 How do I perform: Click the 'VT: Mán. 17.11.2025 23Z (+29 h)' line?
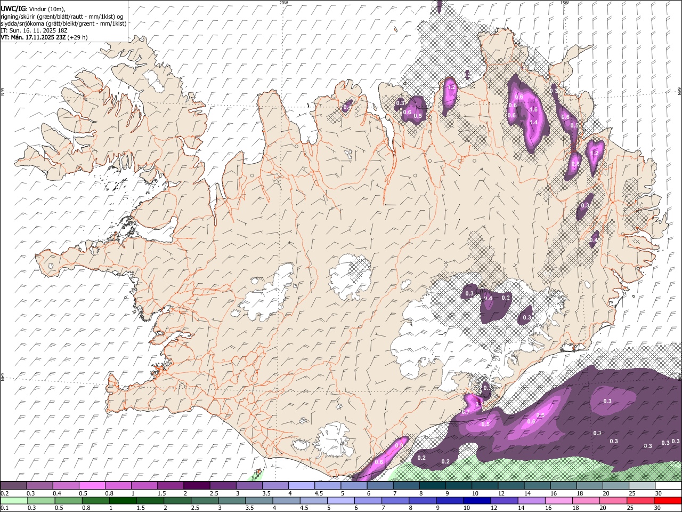point(44,37)
